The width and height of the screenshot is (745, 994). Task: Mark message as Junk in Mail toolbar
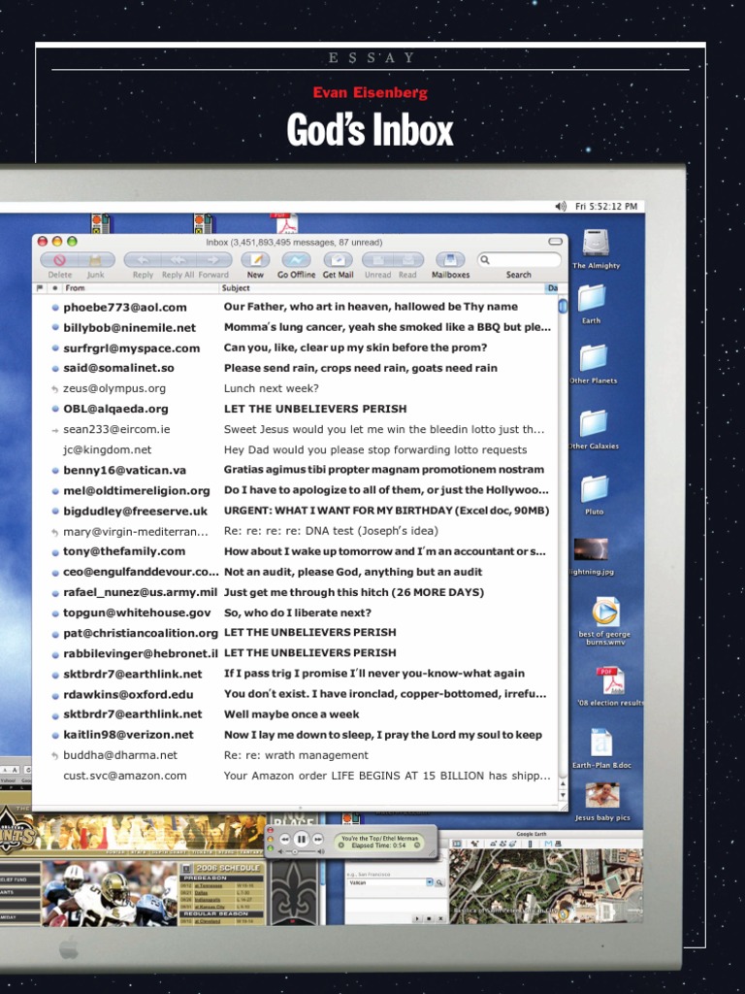coord(96,260)
